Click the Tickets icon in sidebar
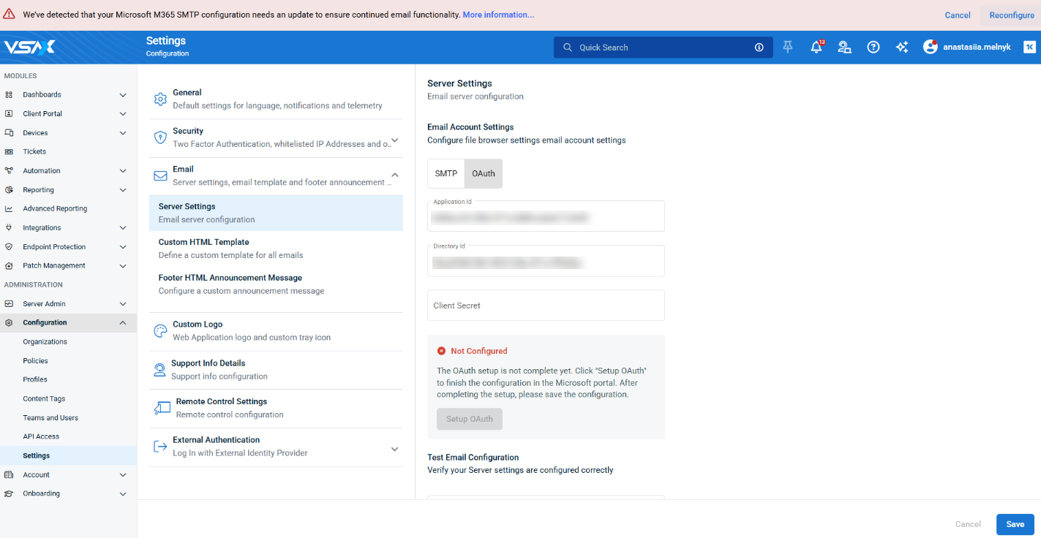Viewport: 1041px width, 538px height. tap(9, 152)
